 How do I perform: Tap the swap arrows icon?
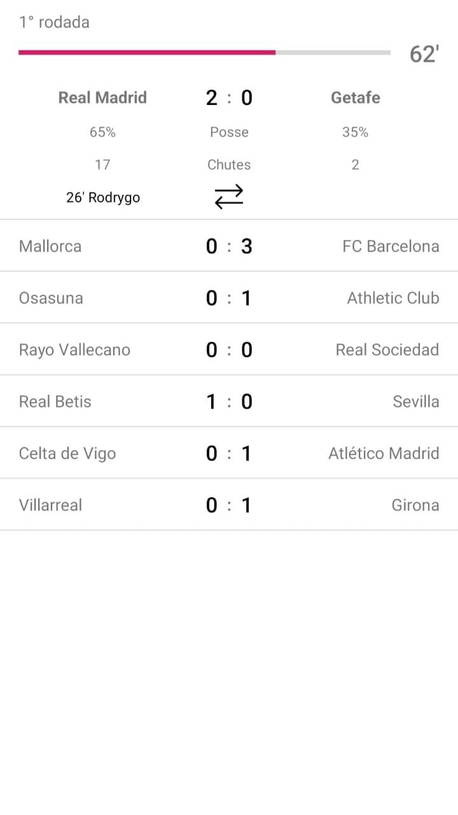click(229, 197)
